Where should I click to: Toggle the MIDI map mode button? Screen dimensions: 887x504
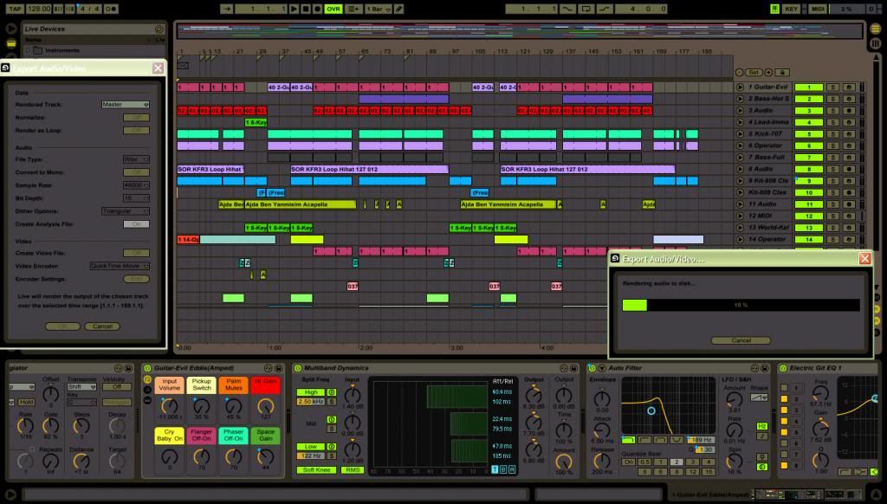818,9
